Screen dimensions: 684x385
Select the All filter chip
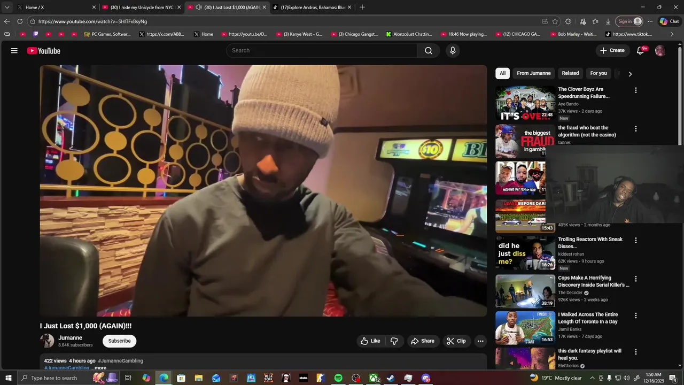click(502, 73)
